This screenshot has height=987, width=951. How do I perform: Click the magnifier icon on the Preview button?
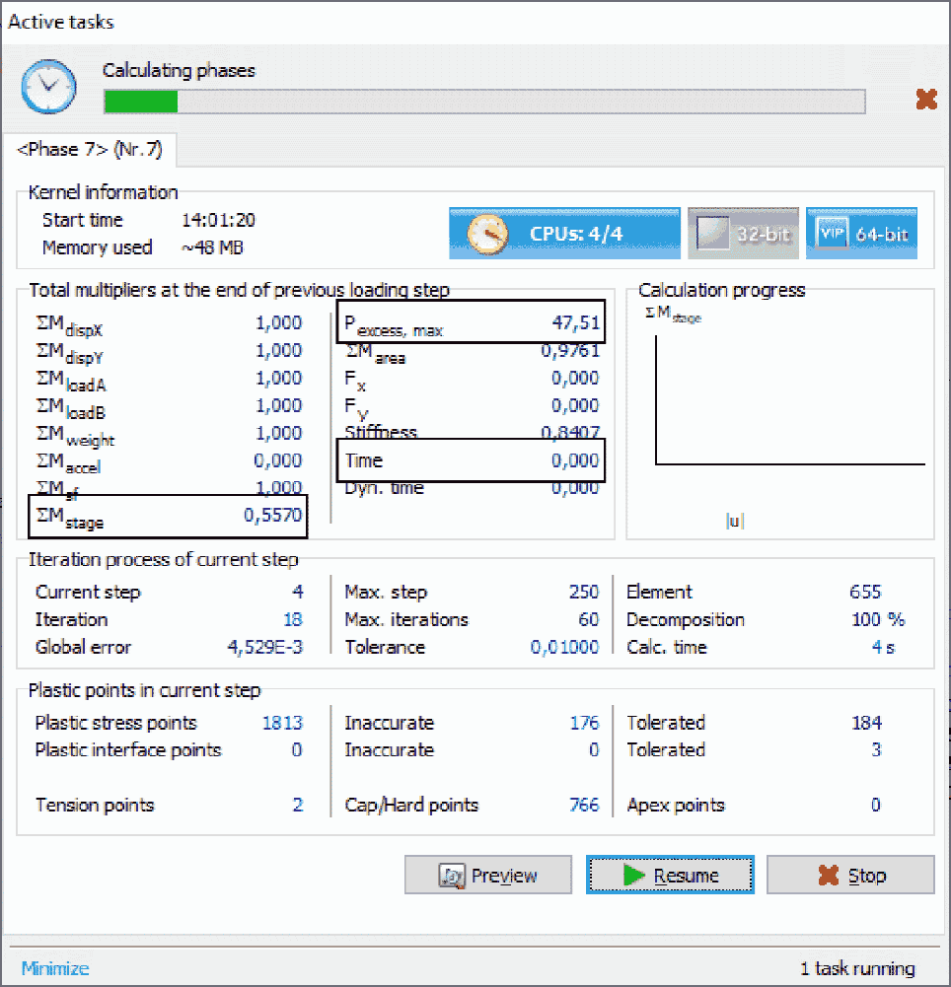(452, 876)
